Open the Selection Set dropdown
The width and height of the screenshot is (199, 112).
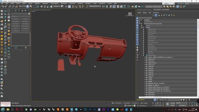tap(174, 100)
